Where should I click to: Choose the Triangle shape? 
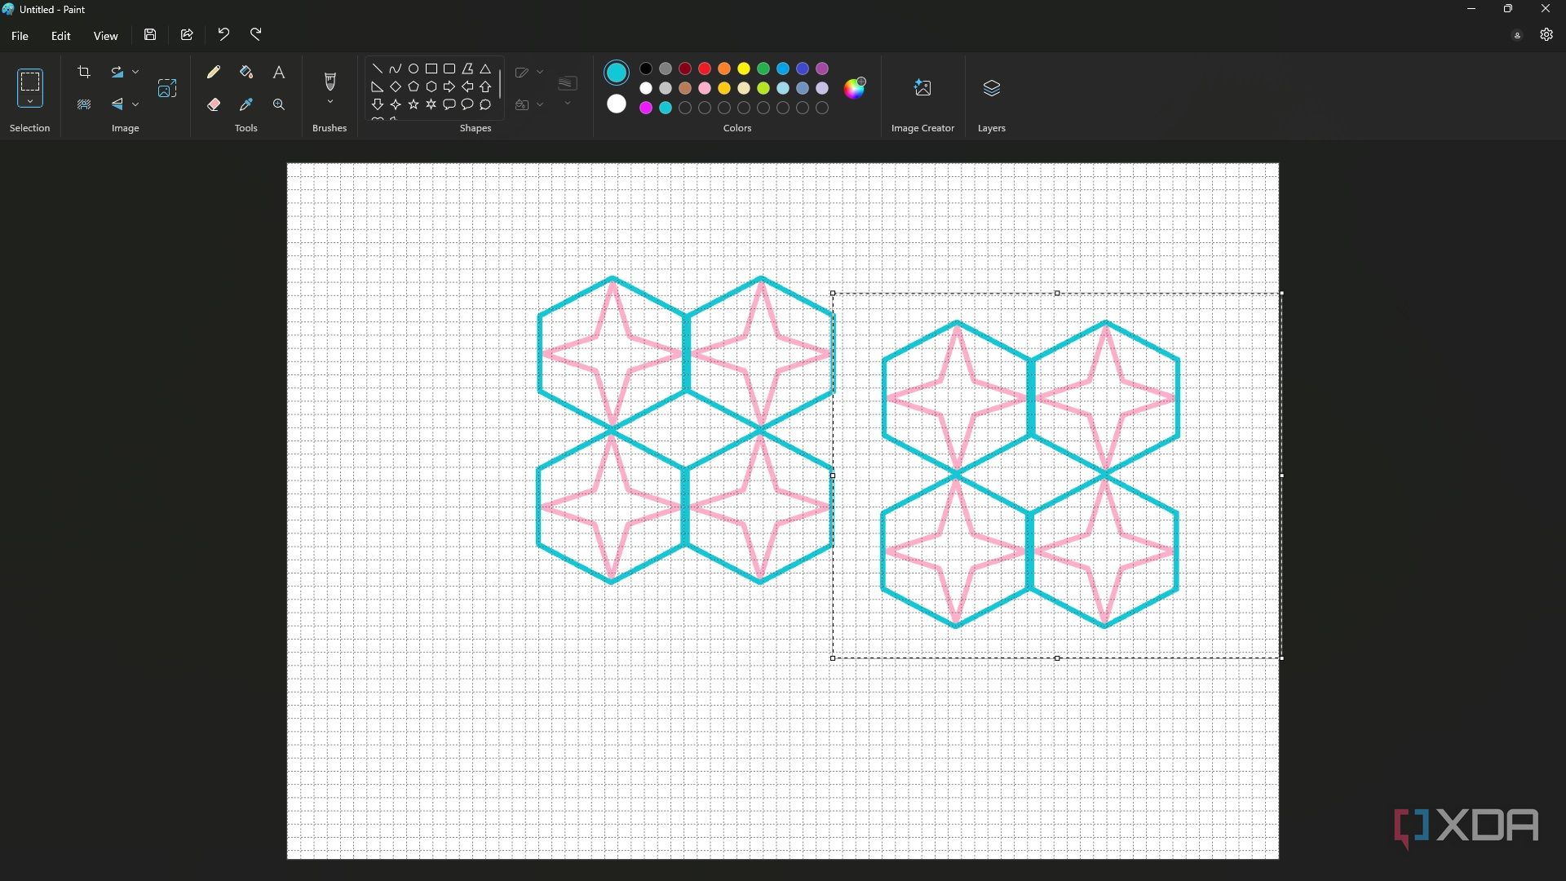coord(485,69)
